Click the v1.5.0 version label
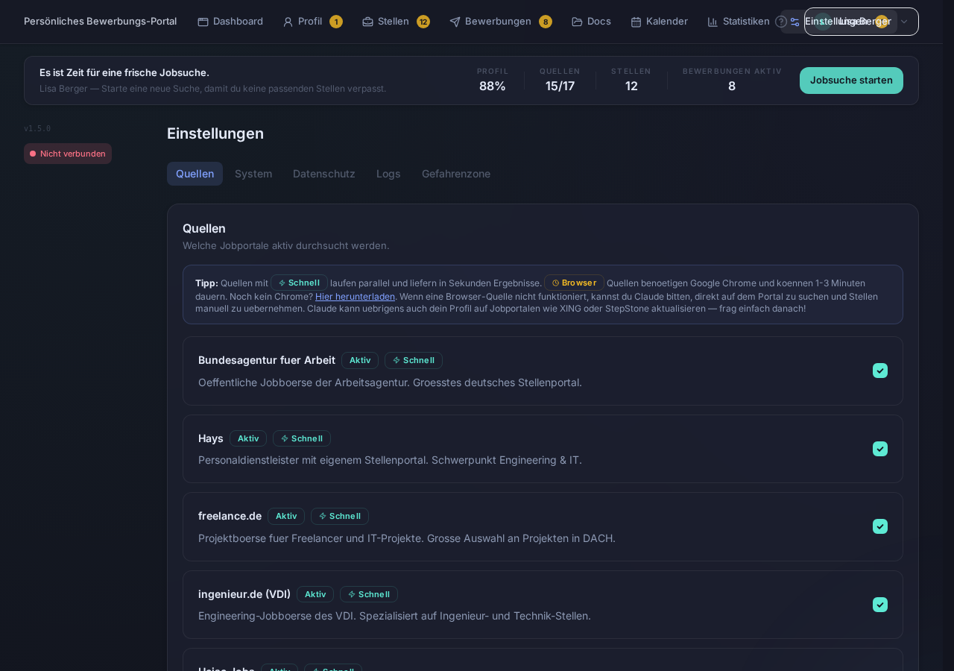The width and height of the screenshot is (954, 671). (37, 128)
